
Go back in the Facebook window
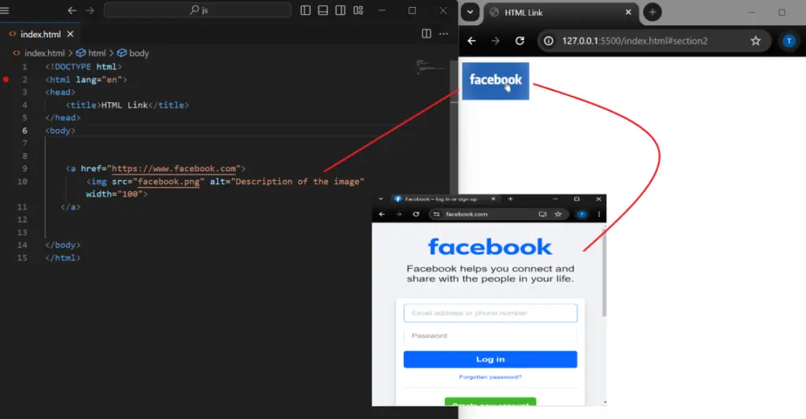pos(382,214)
